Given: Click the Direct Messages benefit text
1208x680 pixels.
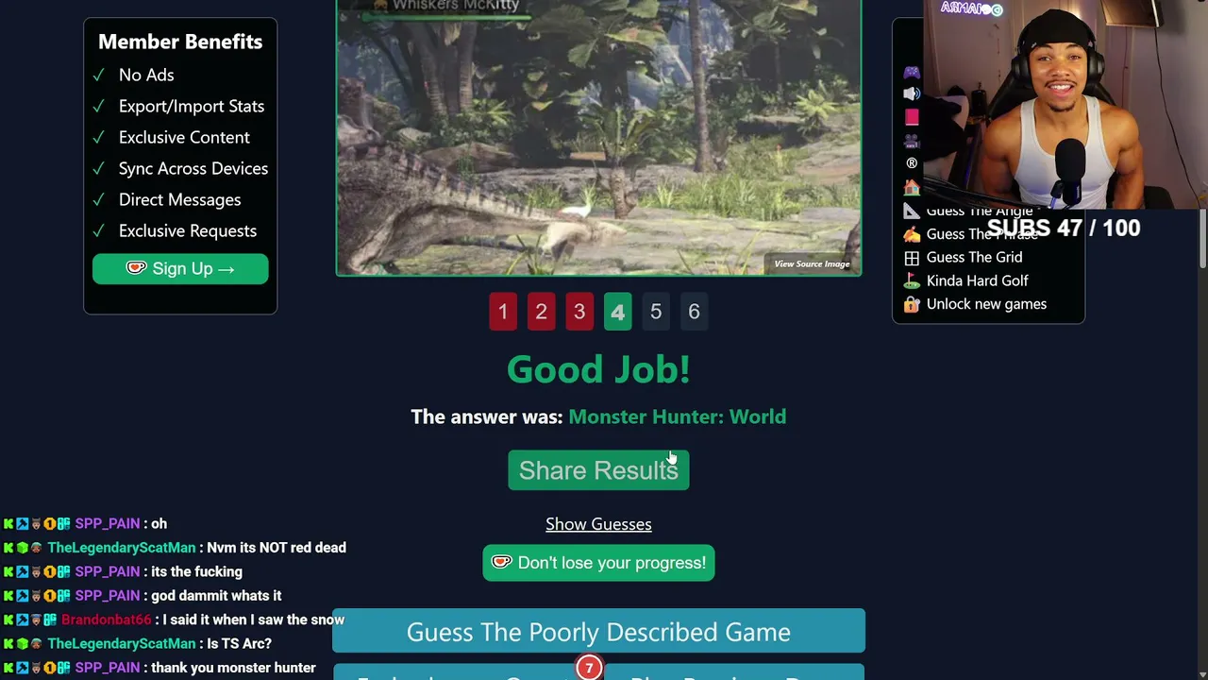Looking at the screenshot, I should [x=179, y=199].
